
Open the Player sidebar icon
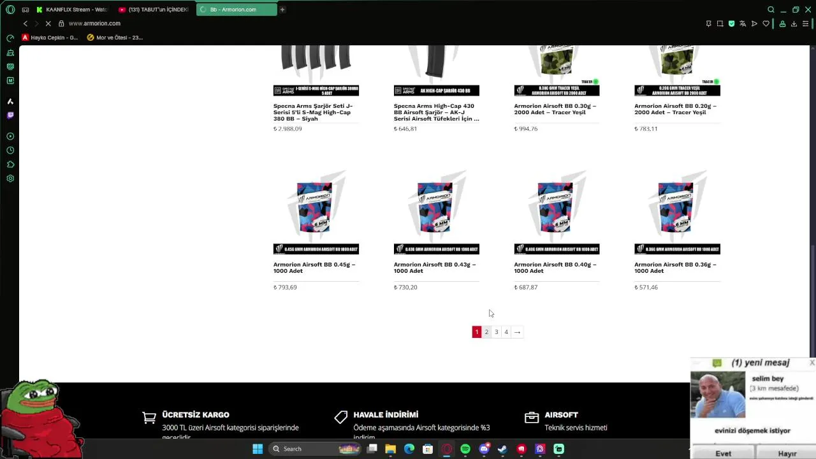click(10, 136)
